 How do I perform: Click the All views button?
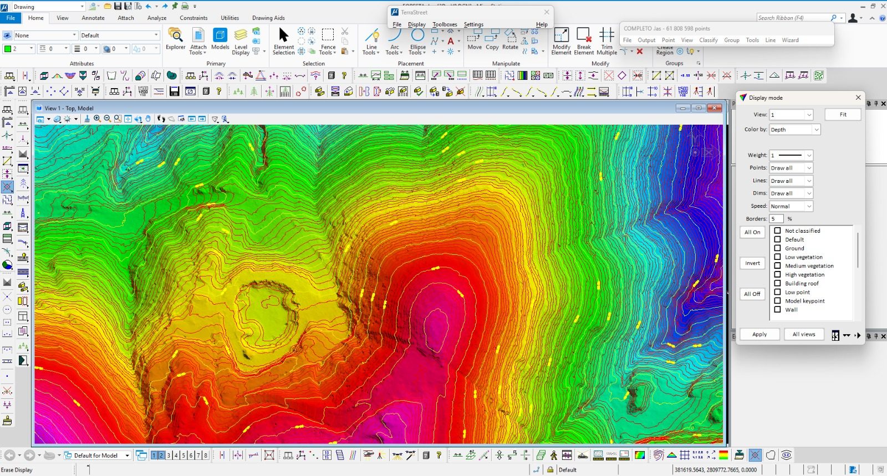click(803, 334)
